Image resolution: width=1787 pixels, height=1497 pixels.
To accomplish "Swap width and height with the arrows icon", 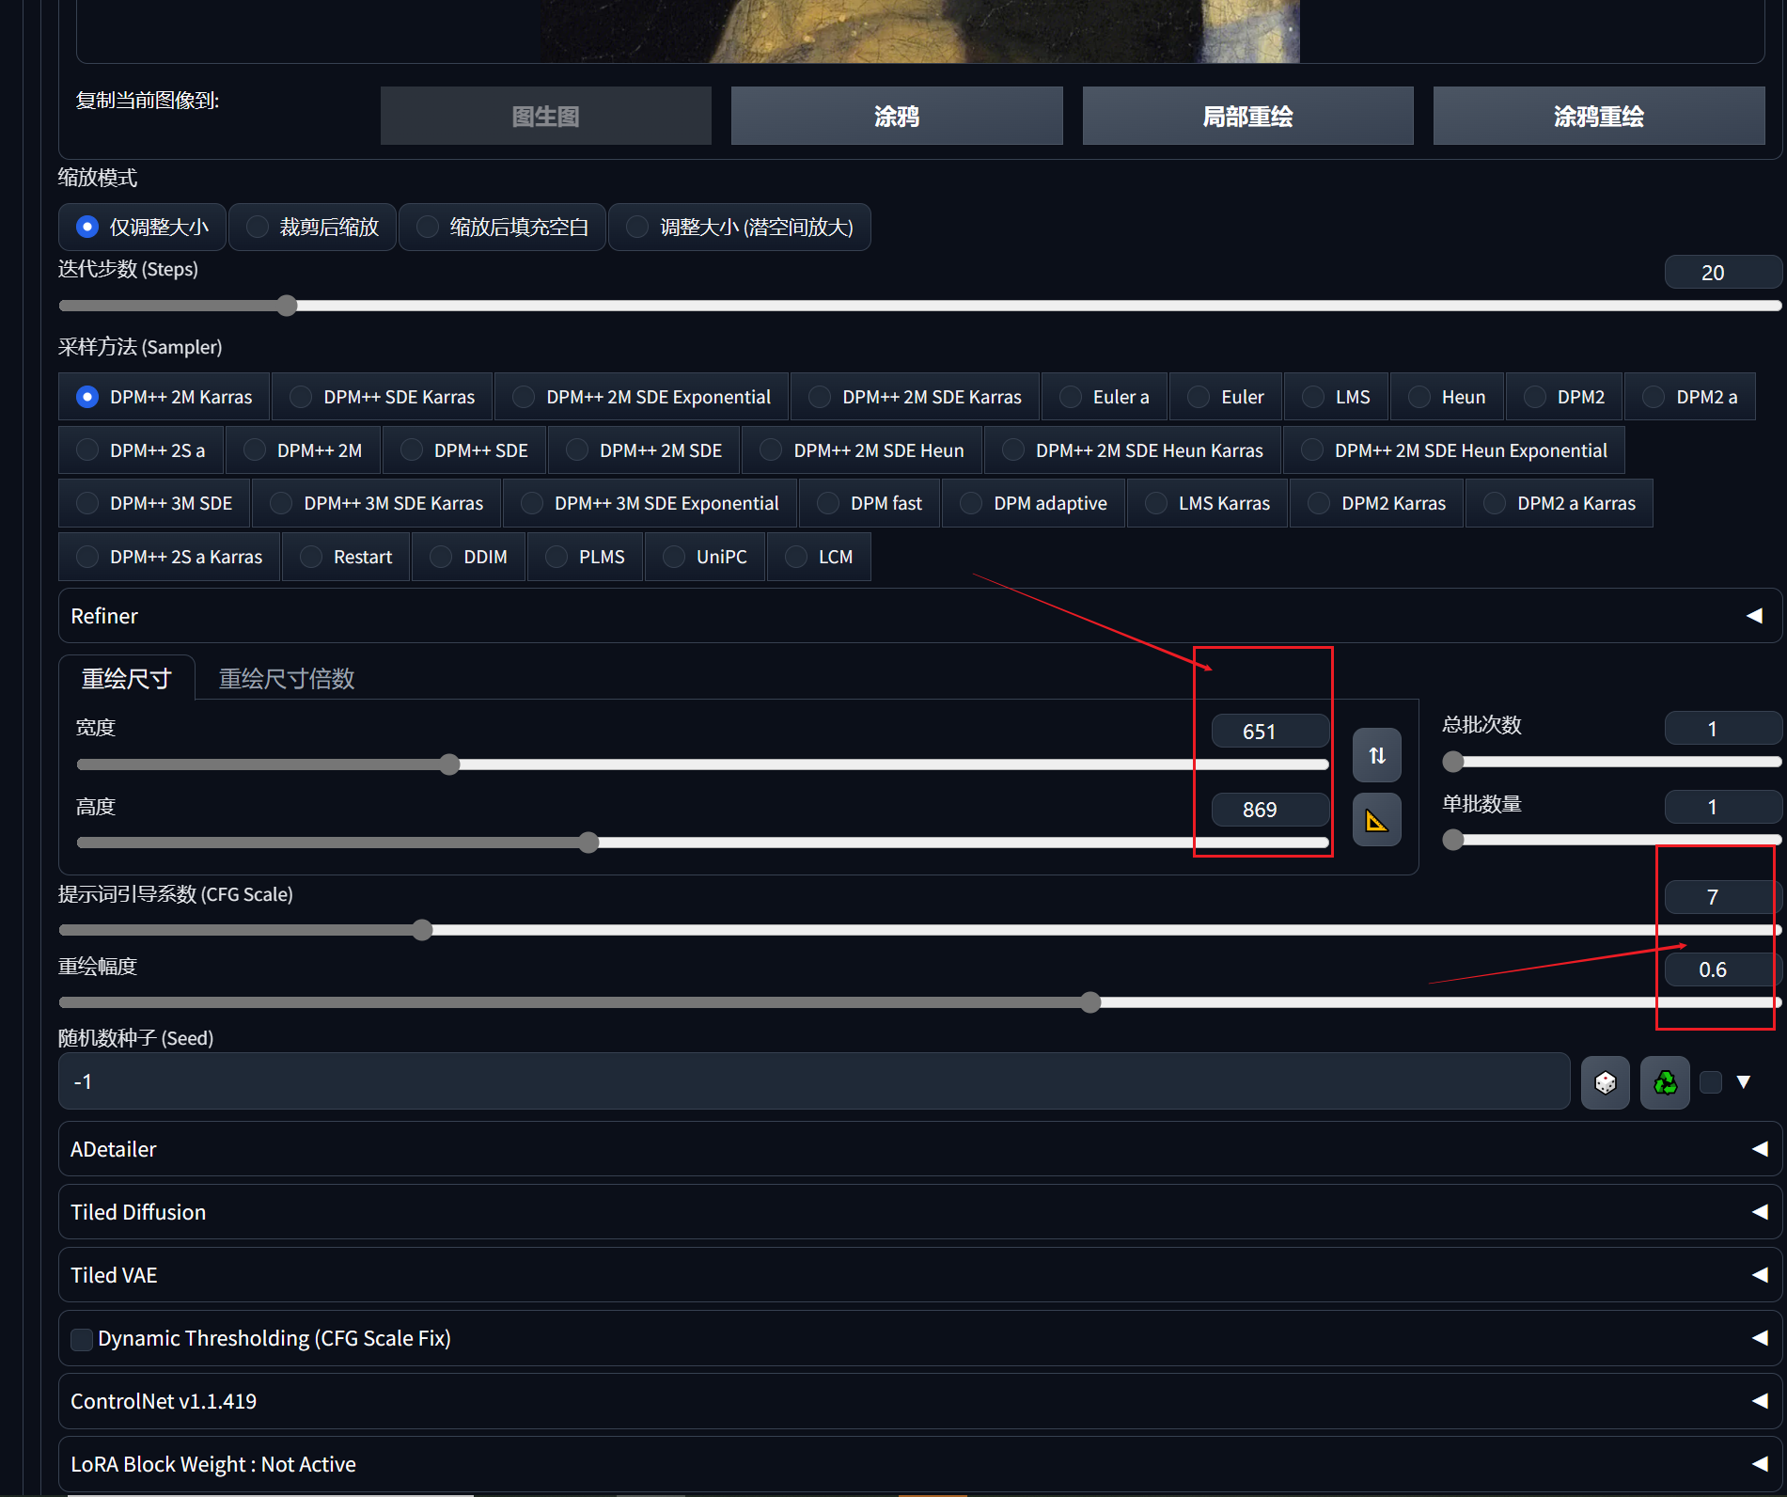I will pos(1376,755).
